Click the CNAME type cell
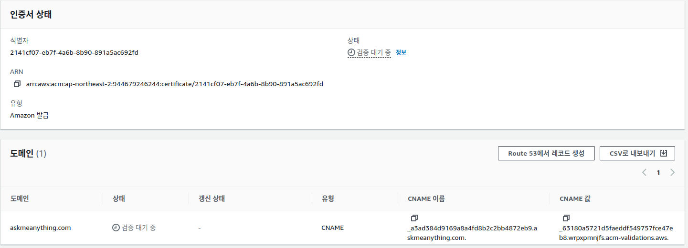 tap(333, 228)
